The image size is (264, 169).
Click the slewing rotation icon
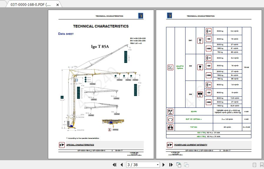coord(171,119)
